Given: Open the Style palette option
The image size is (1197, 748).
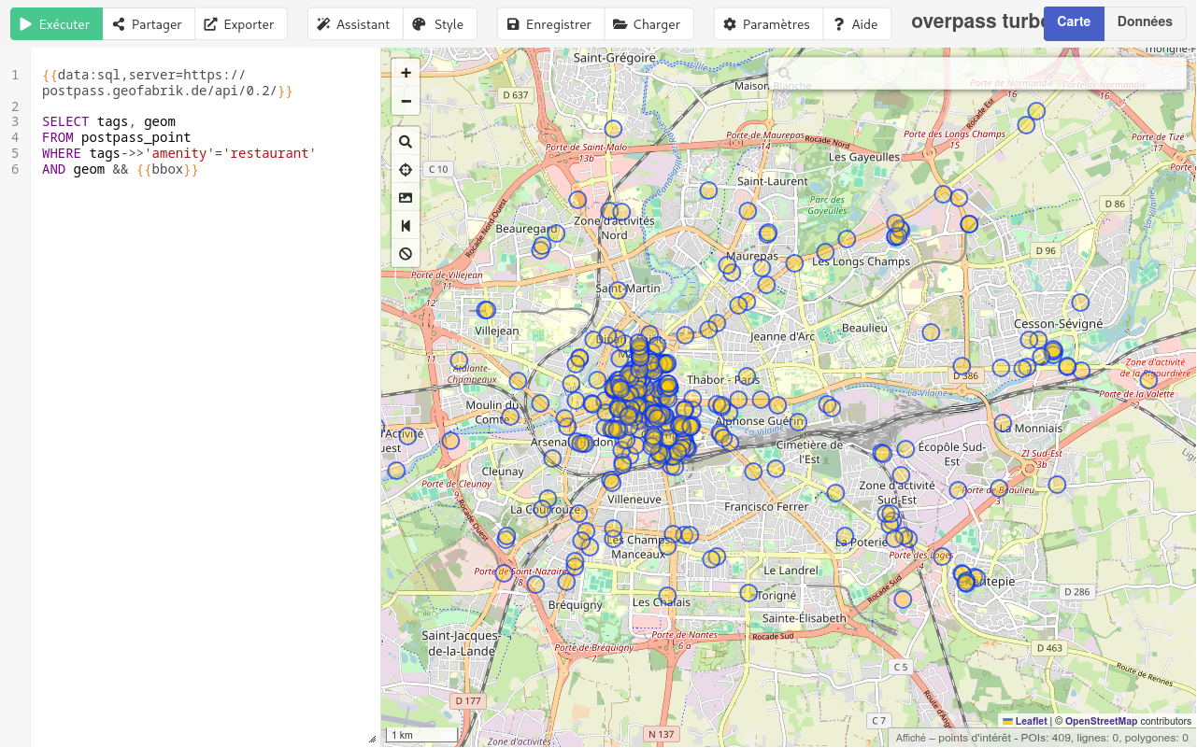Looking at the screenshot, I should (x=439, y=24).
